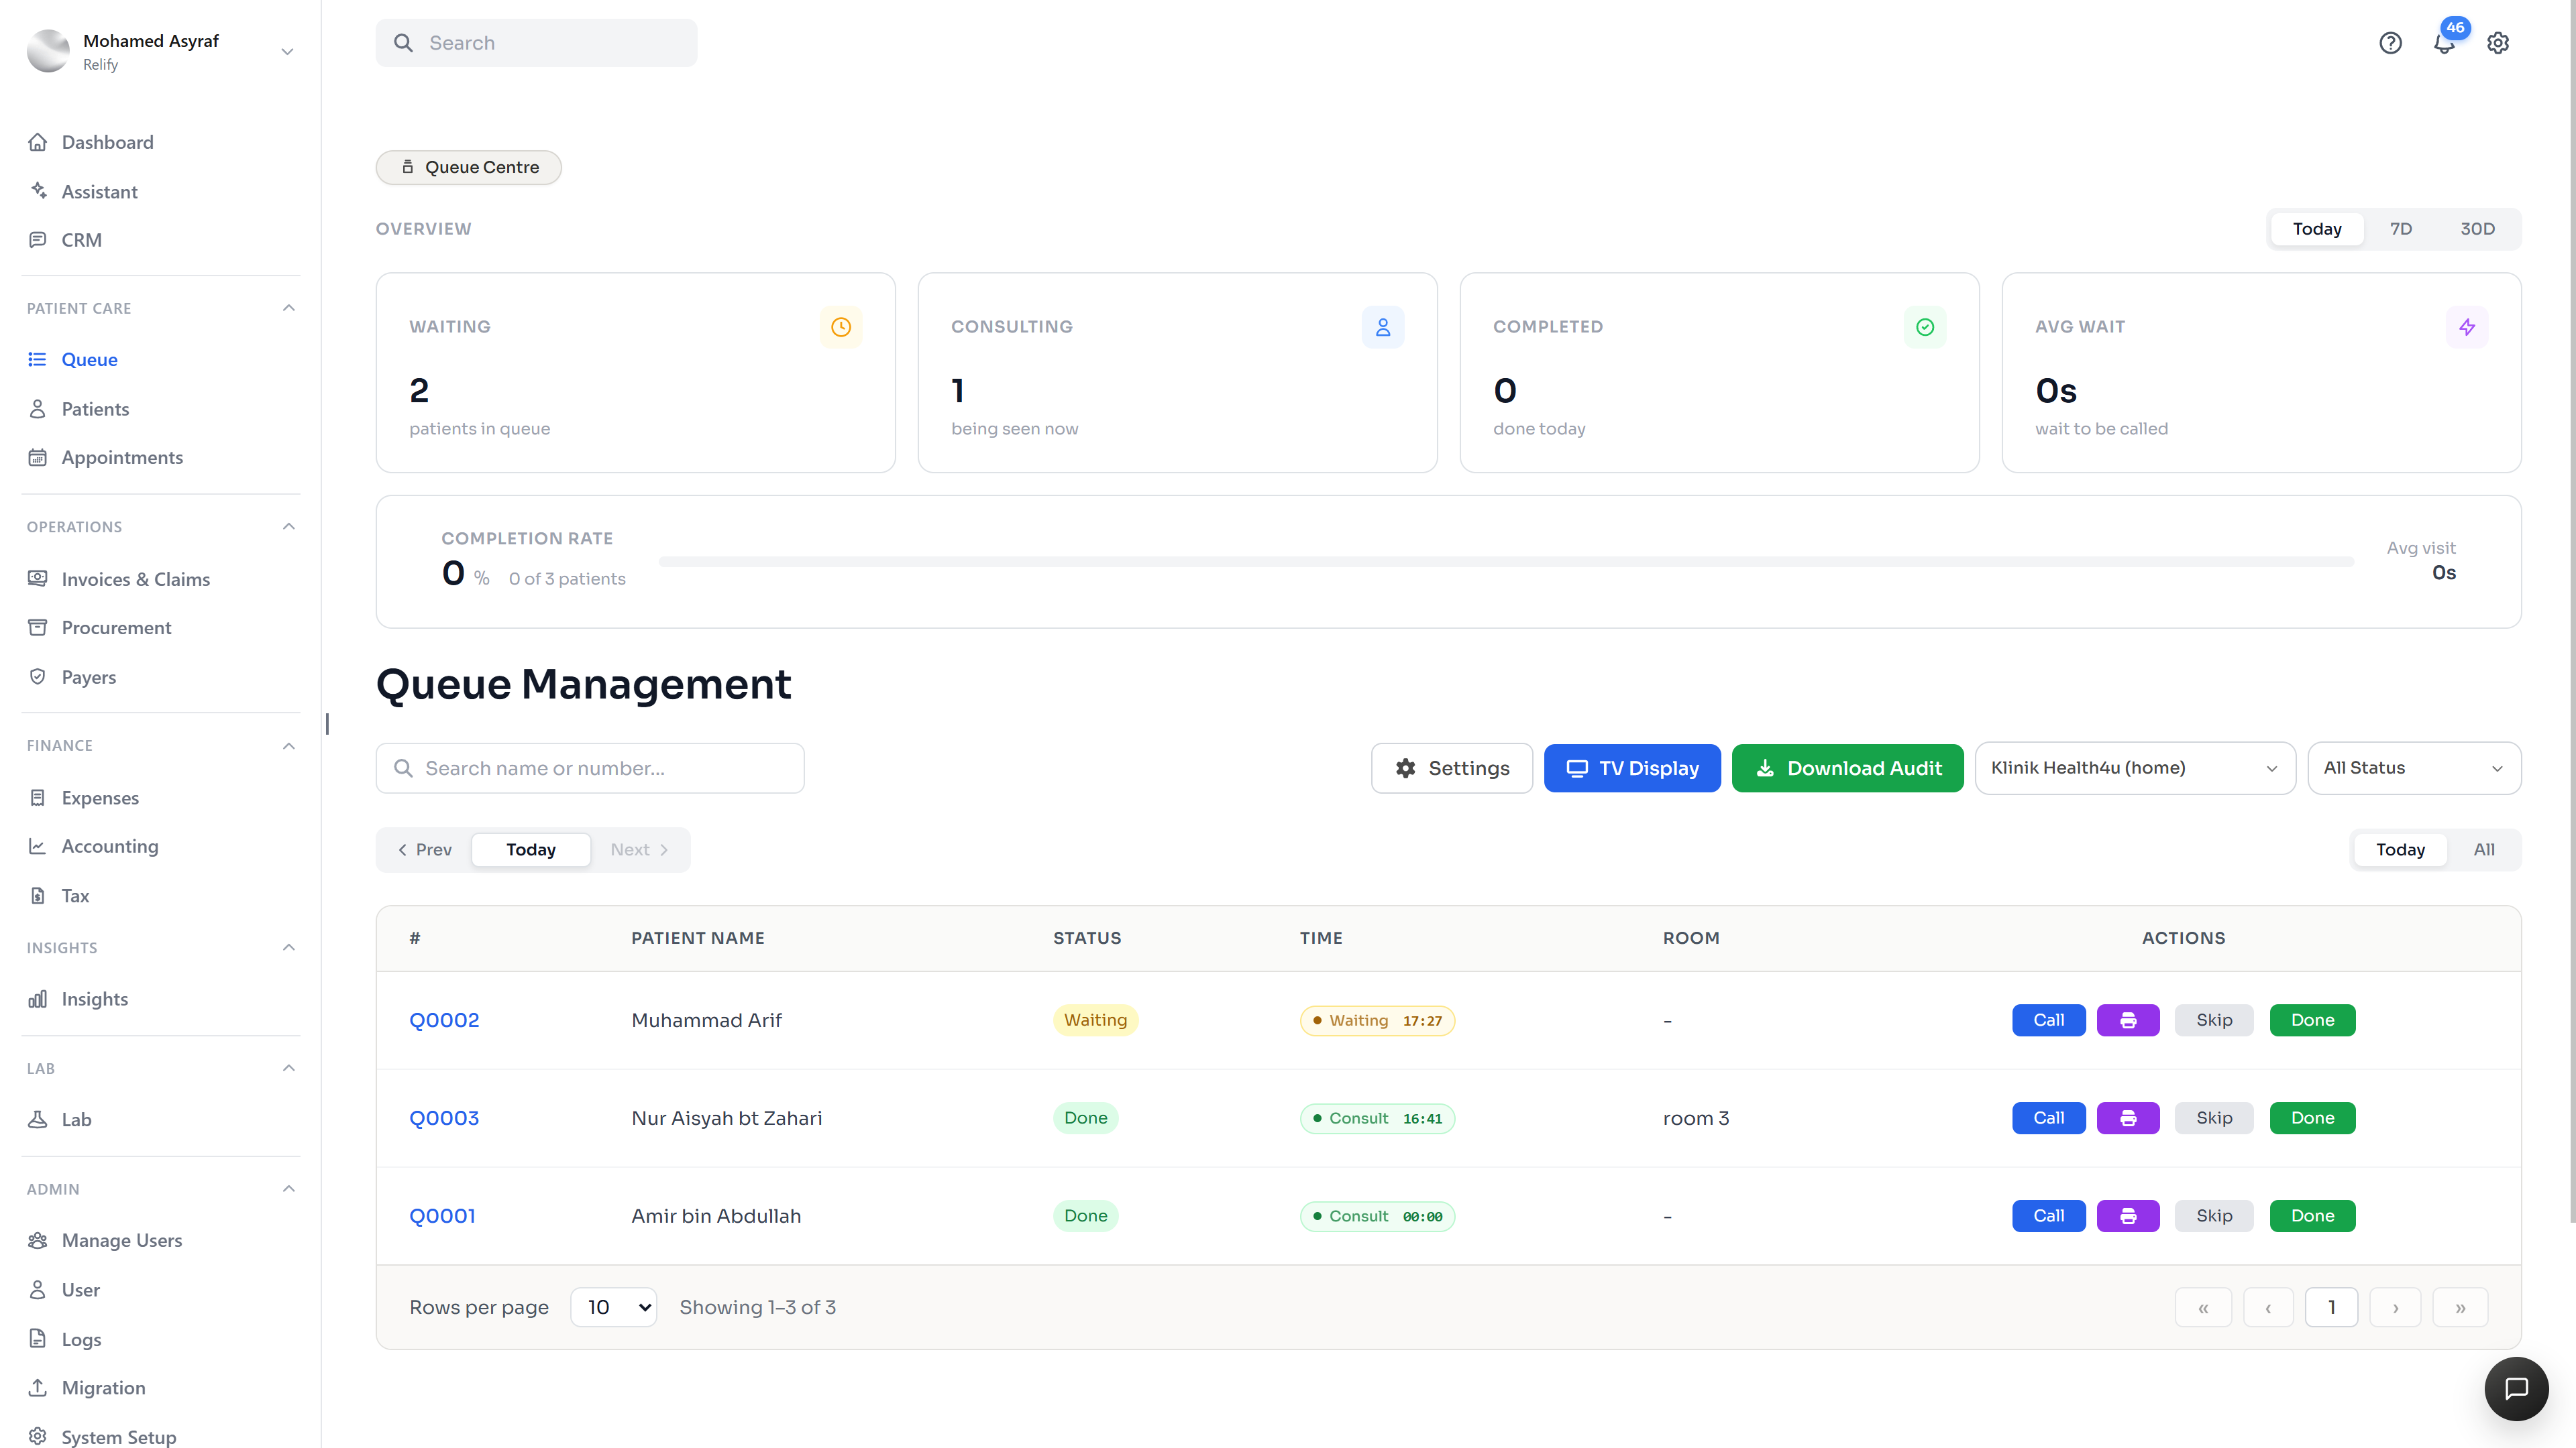This screenshot has width=2576, height=1448.
Task: Select Today in Prev/Next date navigator
Action: point(531,849)
